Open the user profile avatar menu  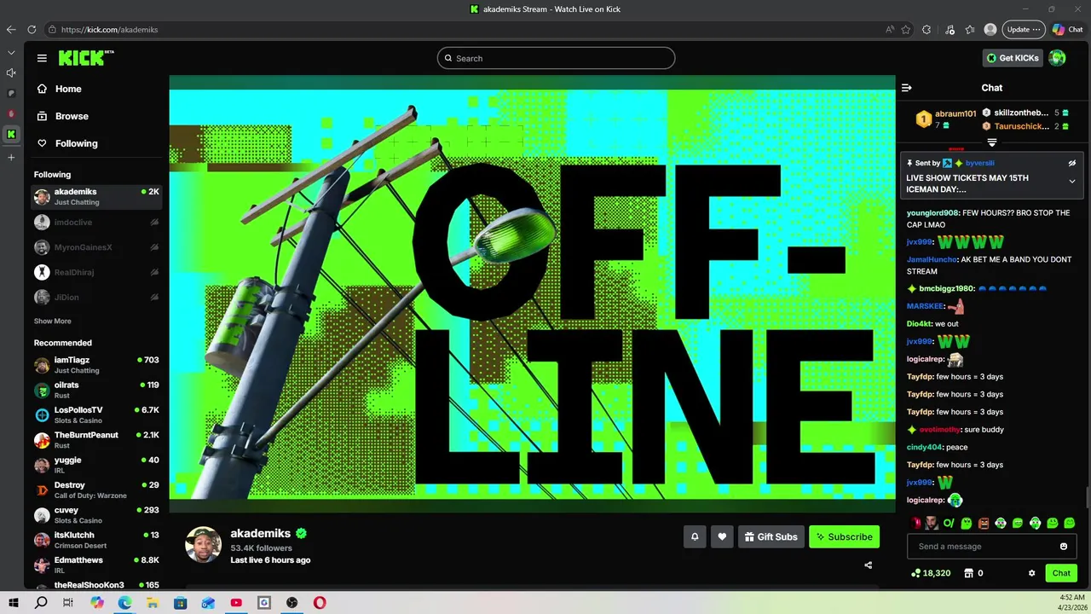[x=1057, y=58]
